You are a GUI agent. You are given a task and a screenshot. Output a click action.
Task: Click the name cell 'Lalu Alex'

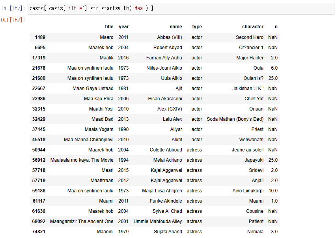172,119
